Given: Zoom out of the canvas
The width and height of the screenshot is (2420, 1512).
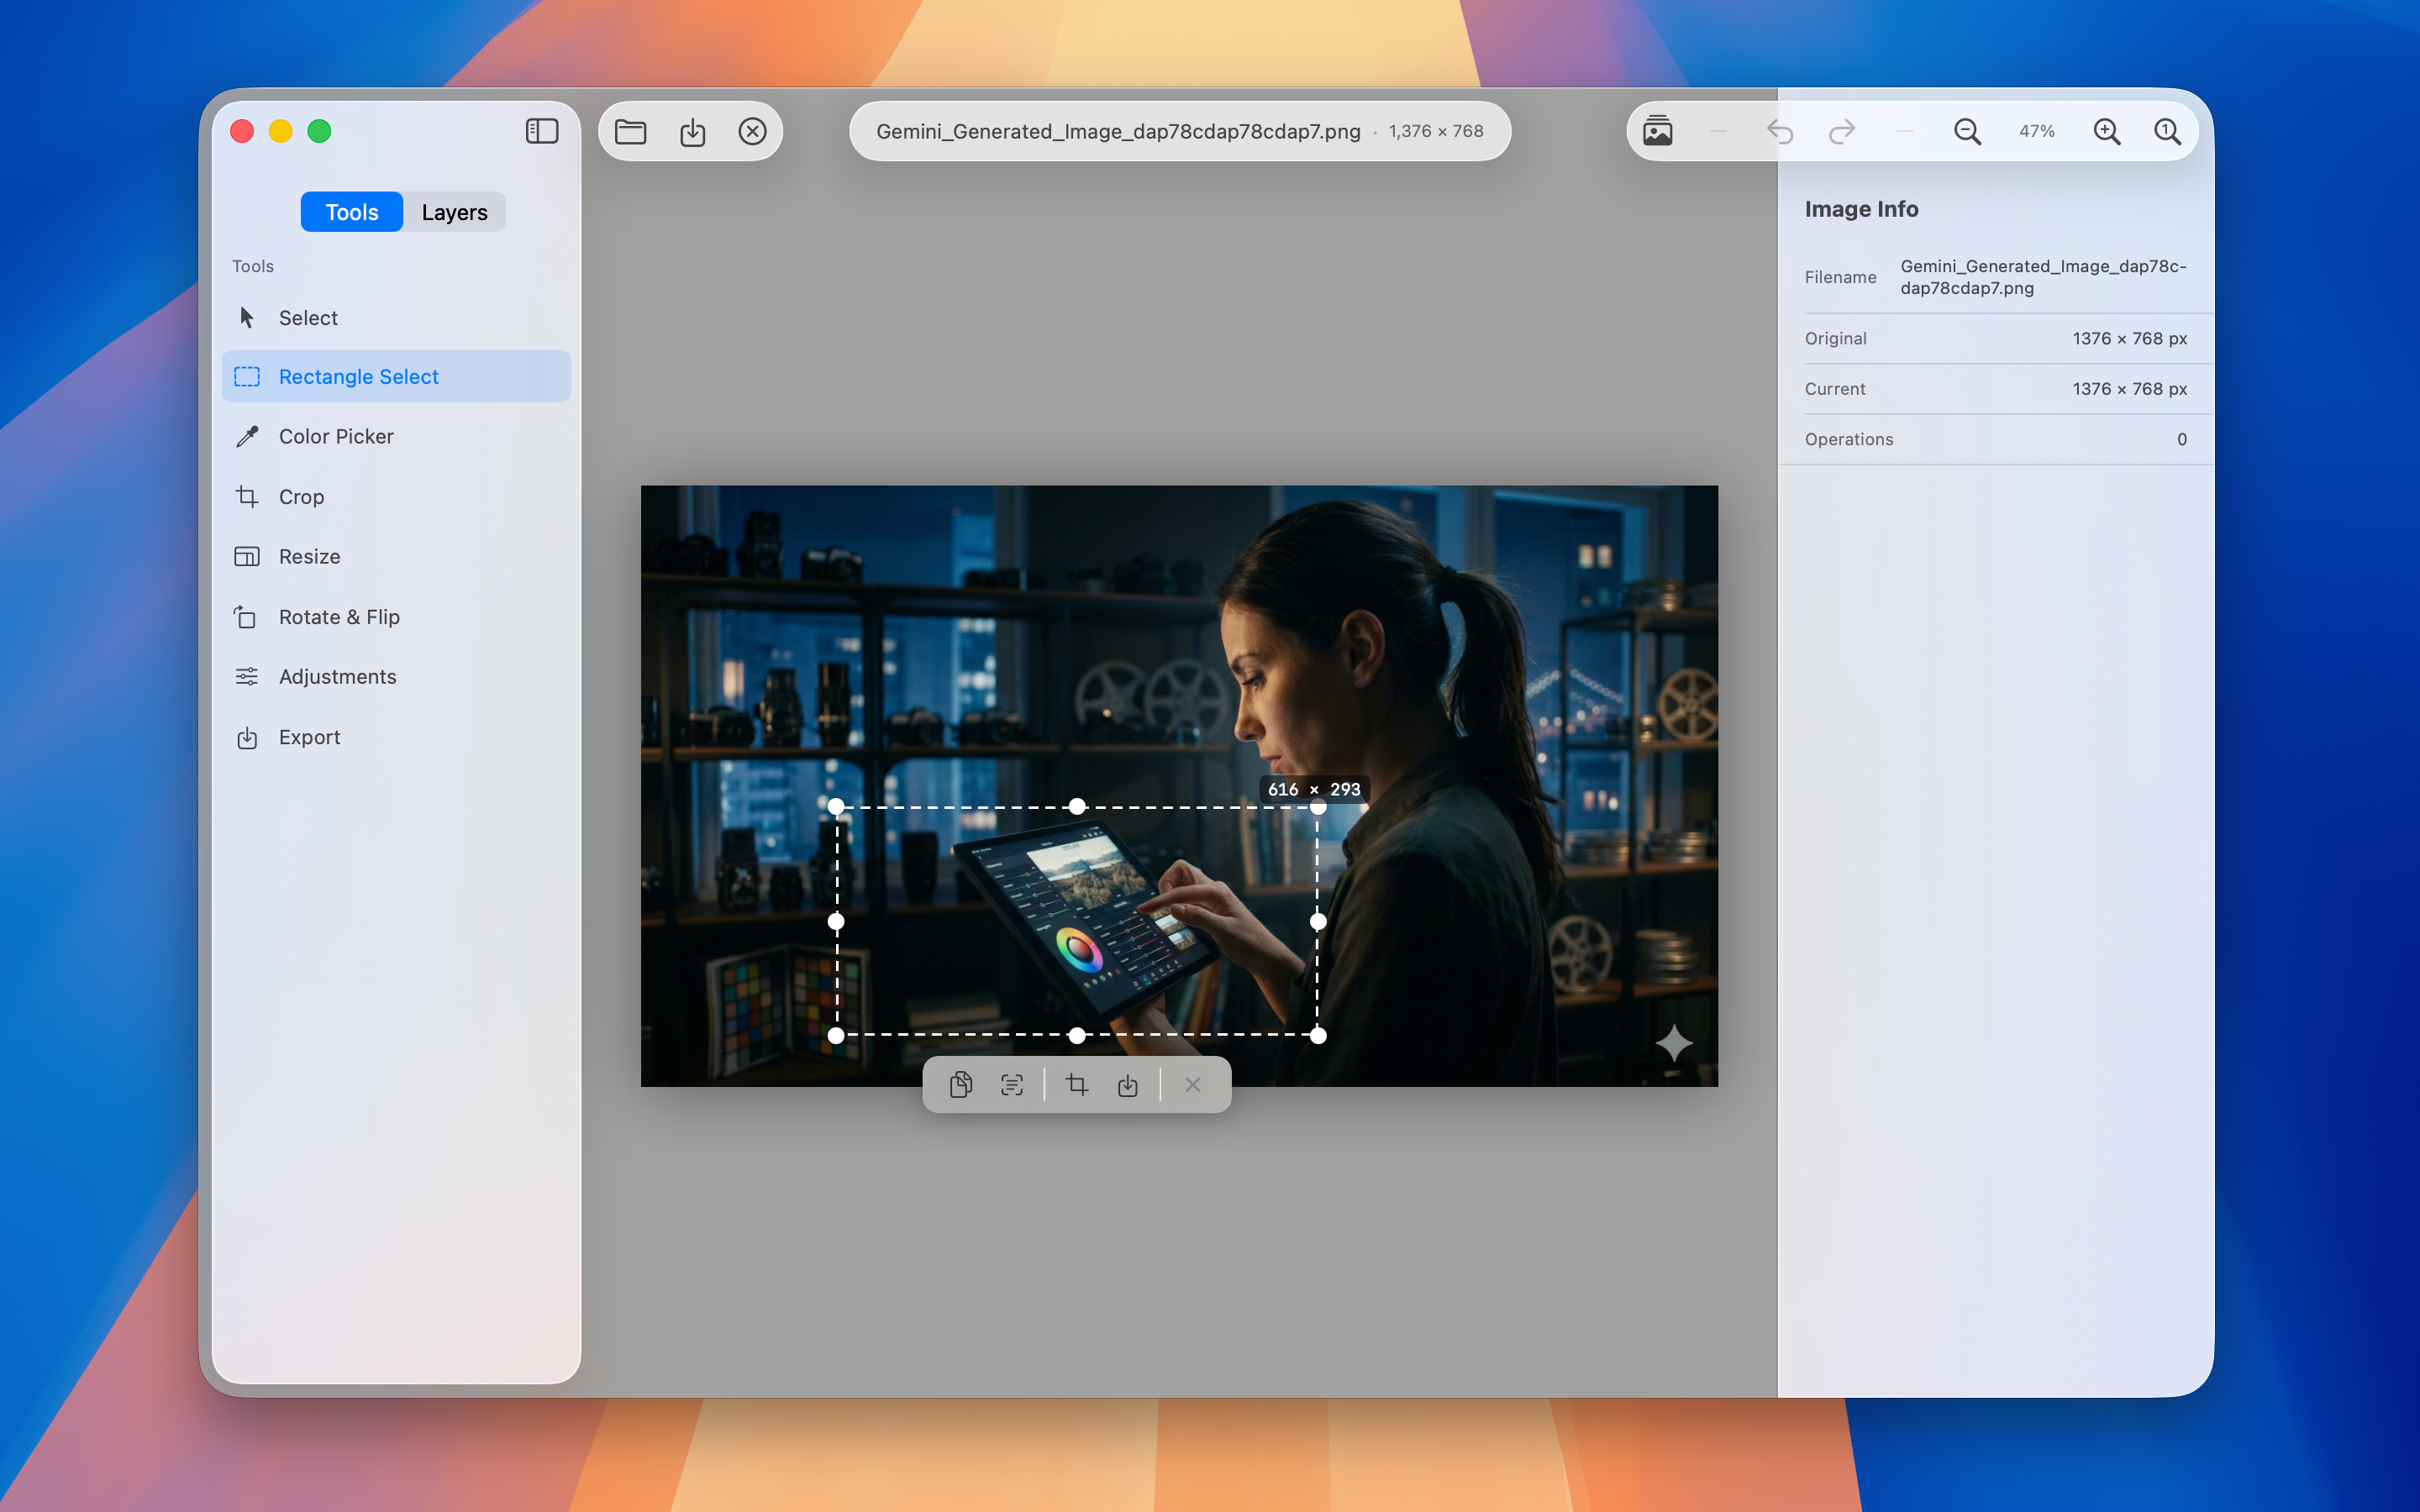Looking at the screenshot, I should pyautogui.click(x=1967, y=131).
